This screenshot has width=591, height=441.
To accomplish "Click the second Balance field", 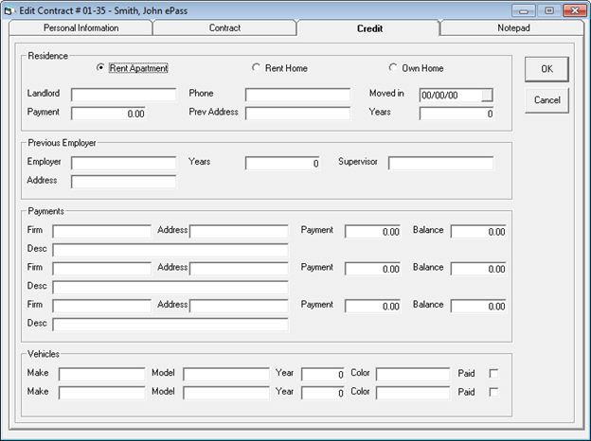I will click(x=478, y=269).
